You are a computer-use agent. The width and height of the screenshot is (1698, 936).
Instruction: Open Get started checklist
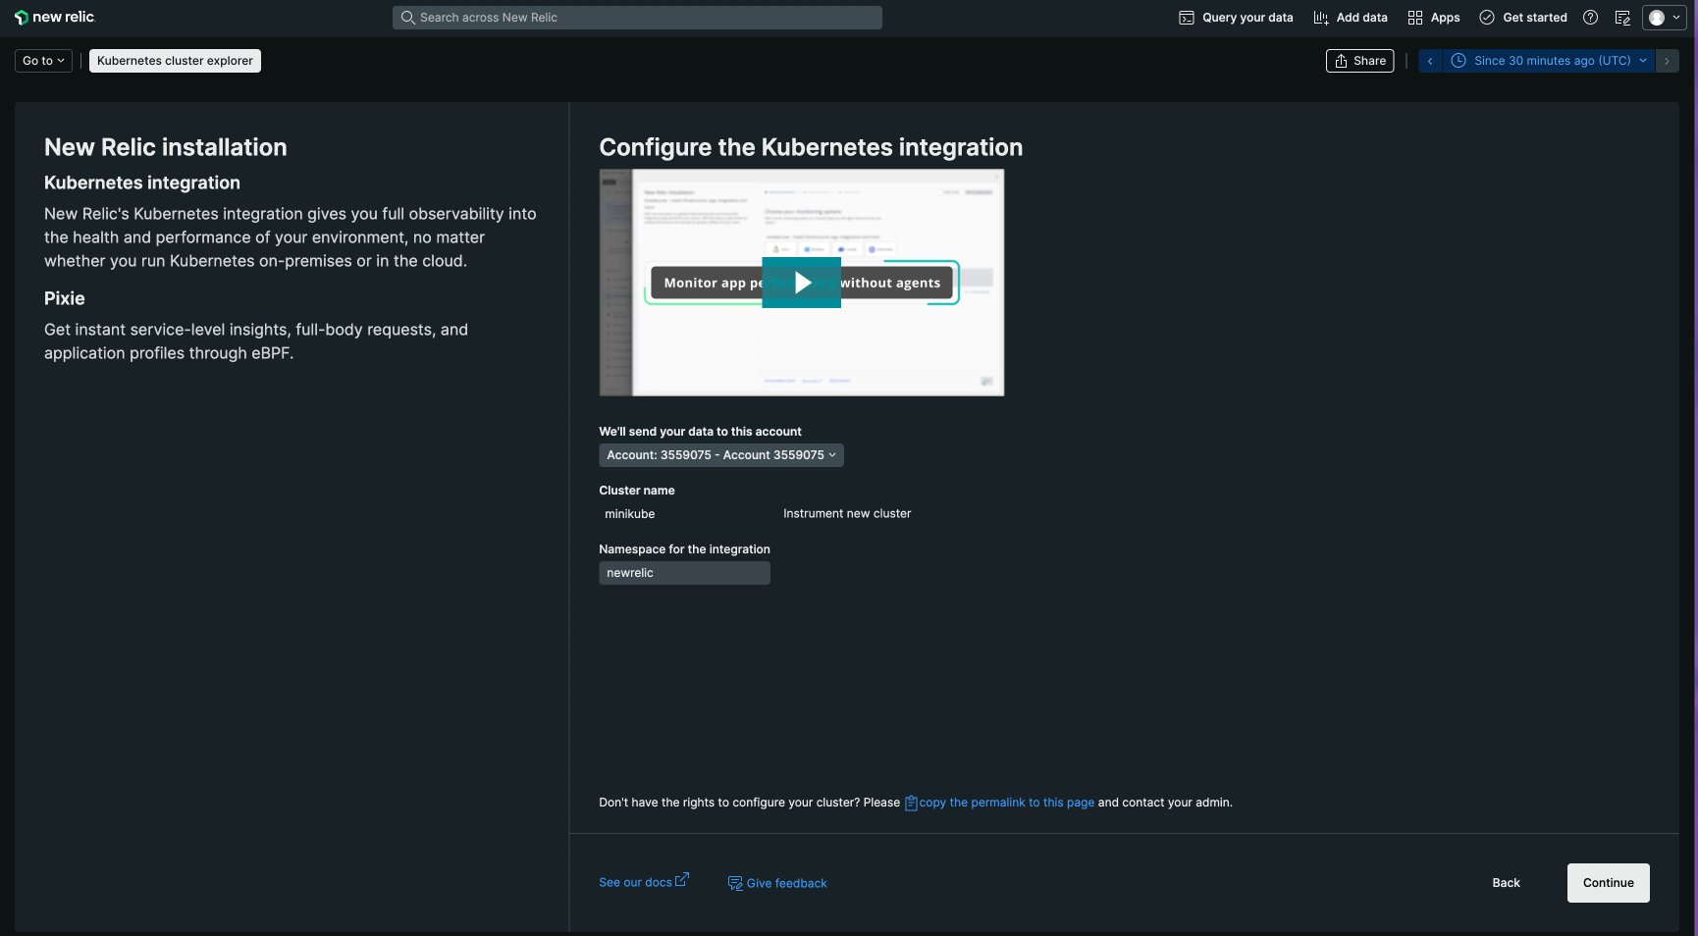point(1523,18)
